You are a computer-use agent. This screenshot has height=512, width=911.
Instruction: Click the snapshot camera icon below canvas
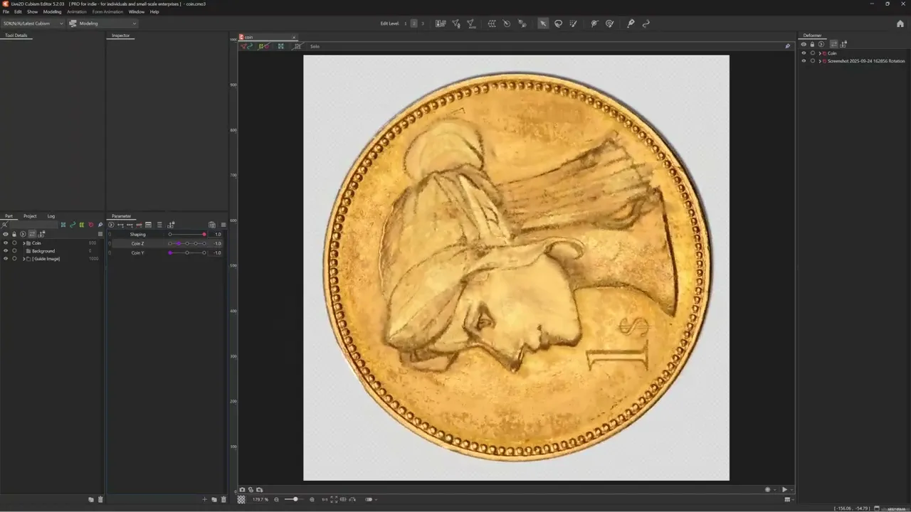tap(242, 489)
